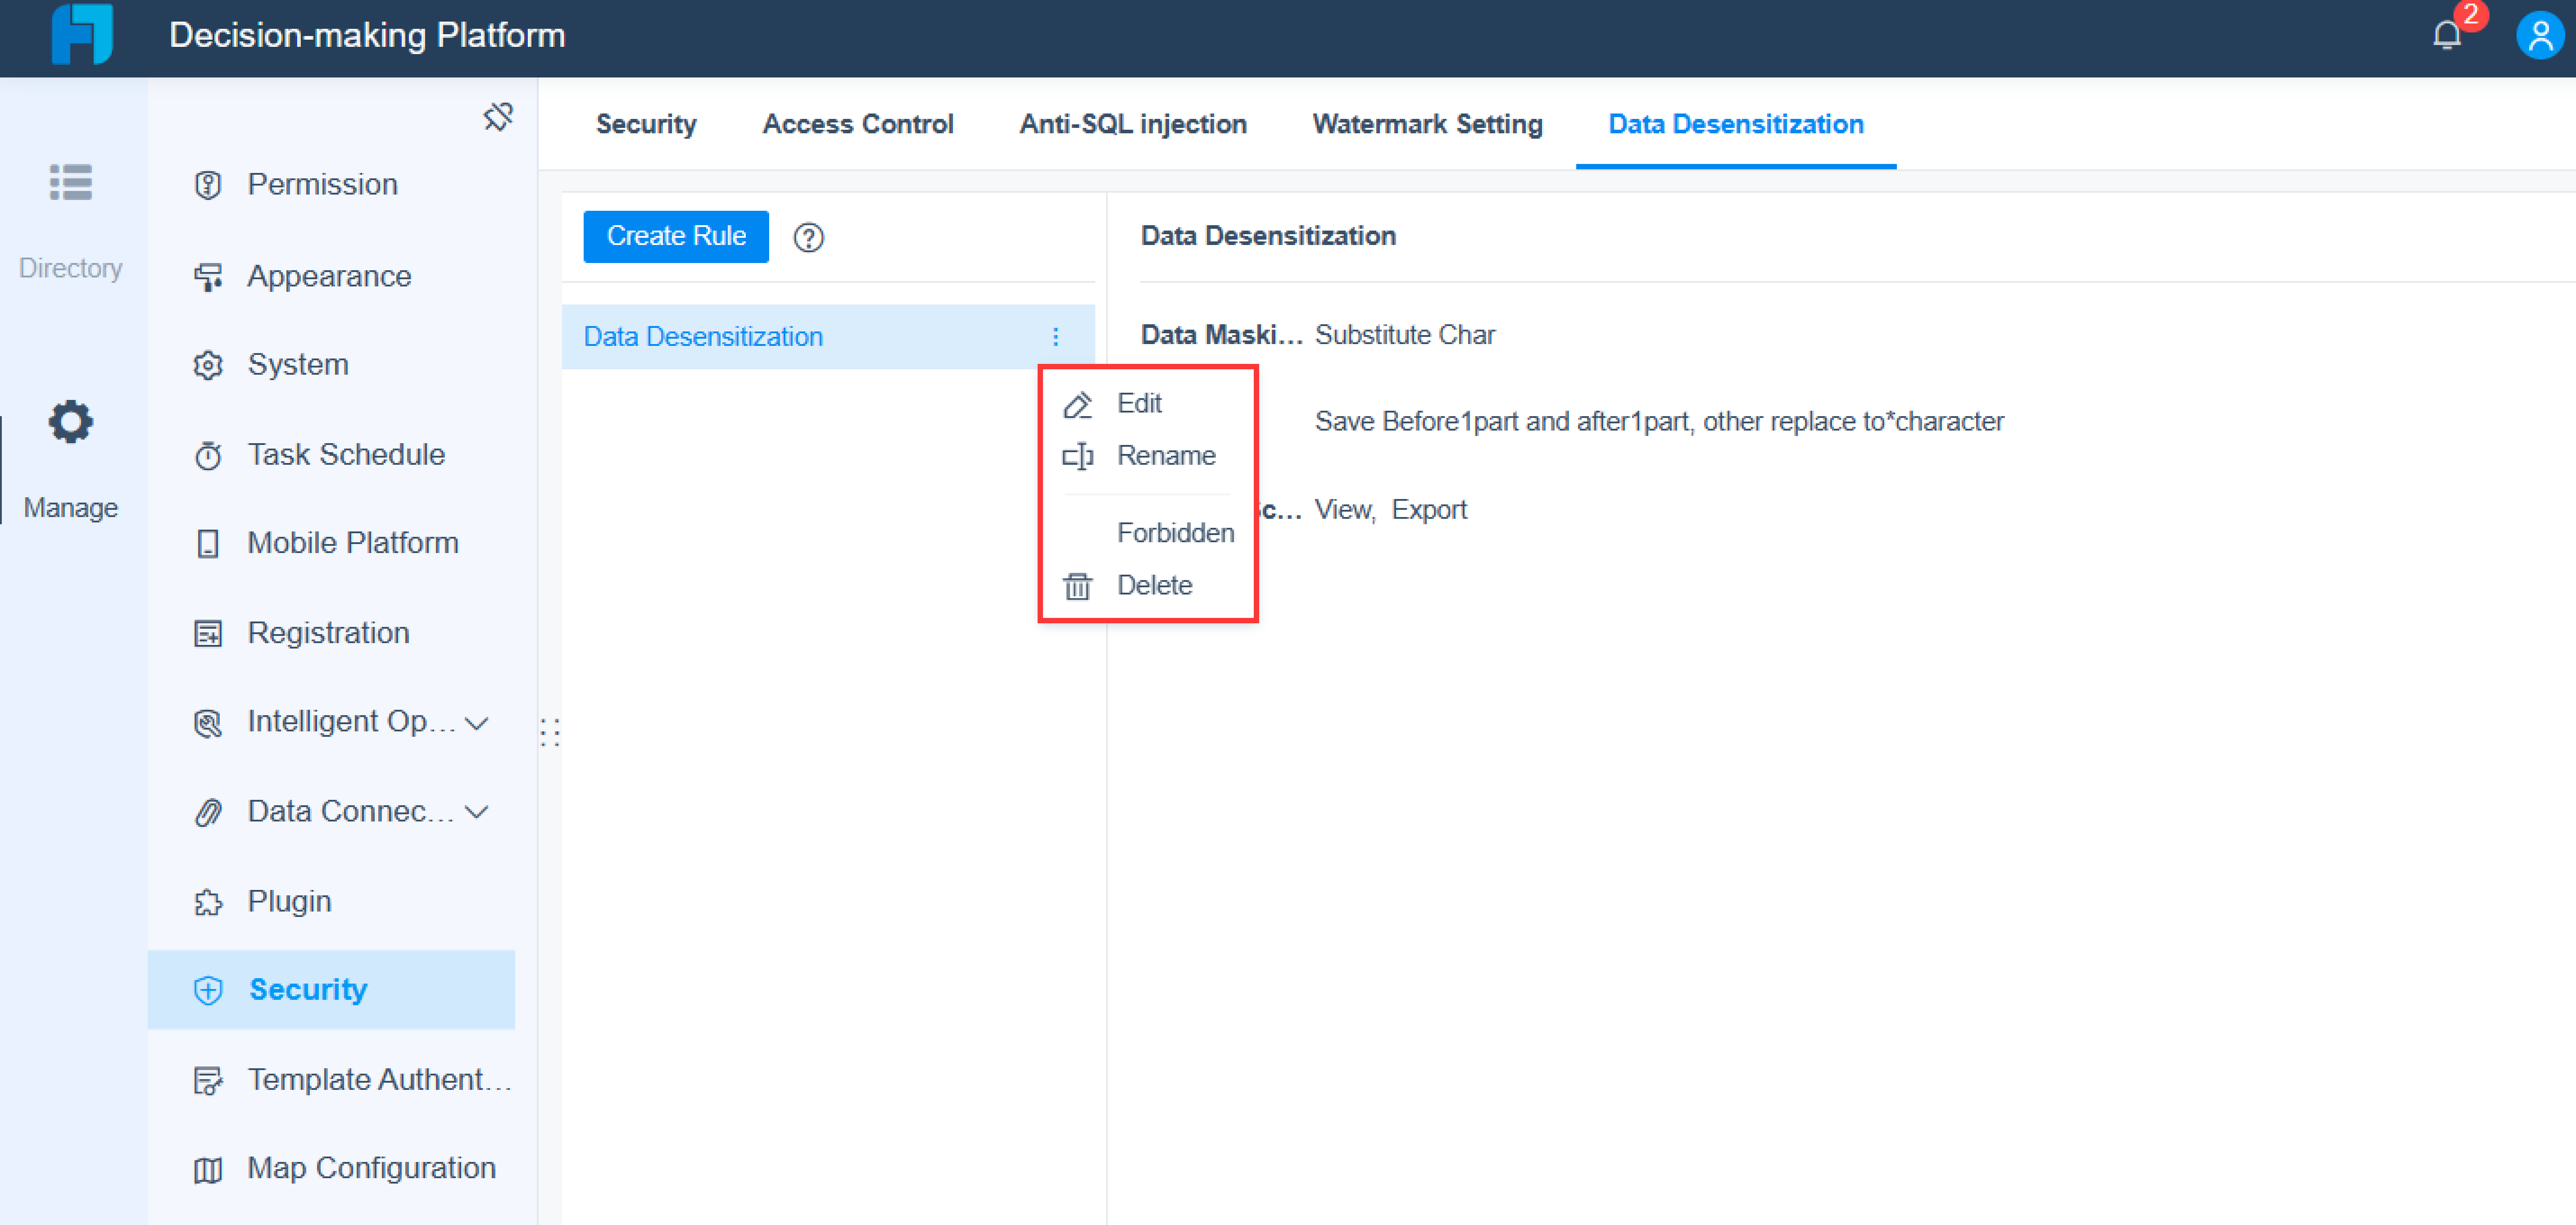Choose Edit from the context menu
This screenshot has height=1225, width=2576.
coord(1138,403)
